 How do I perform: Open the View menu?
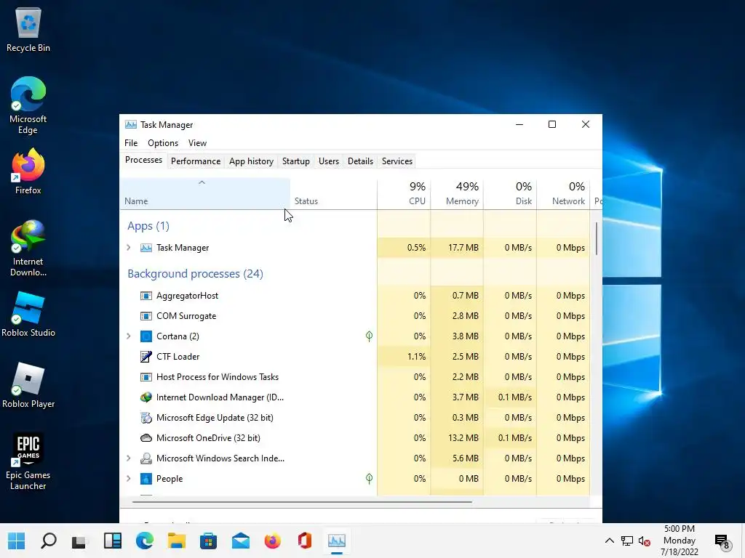point(197,143)
